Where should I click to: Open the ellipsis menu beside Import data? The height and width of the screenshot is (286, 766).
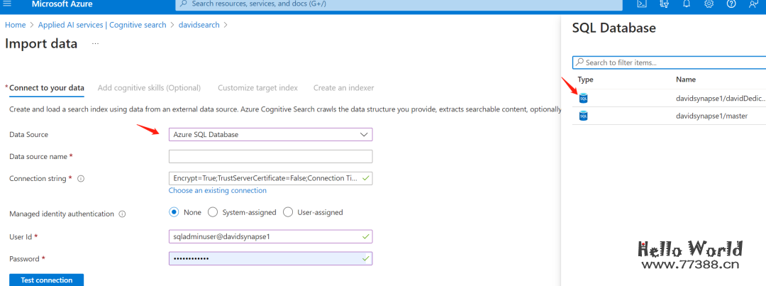pyautogui.click(x=95, y=44)
